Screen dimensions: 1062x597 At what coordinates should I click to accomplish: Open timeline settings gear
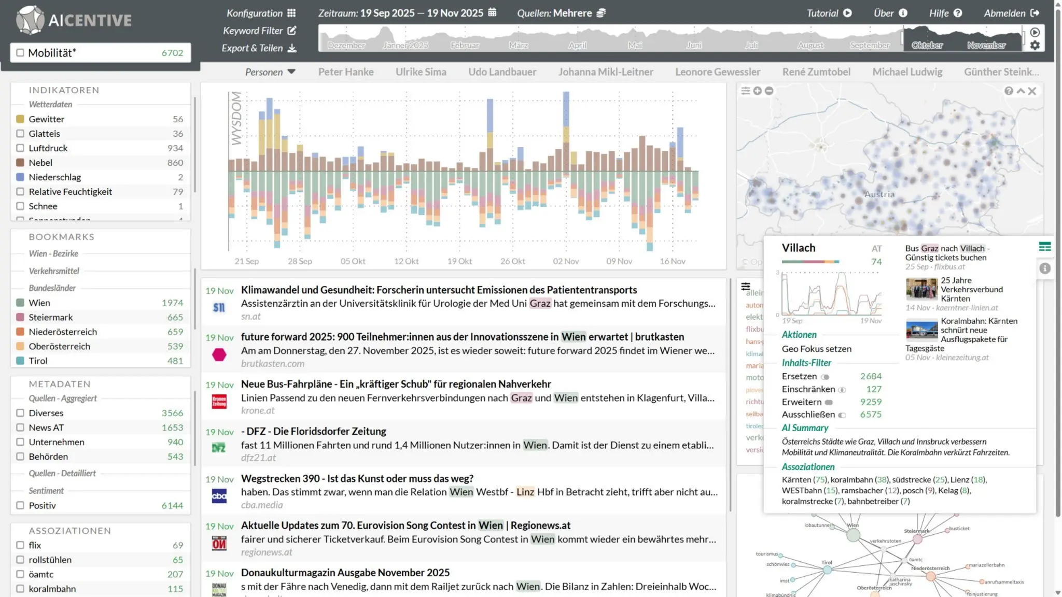coord(1035,46)
